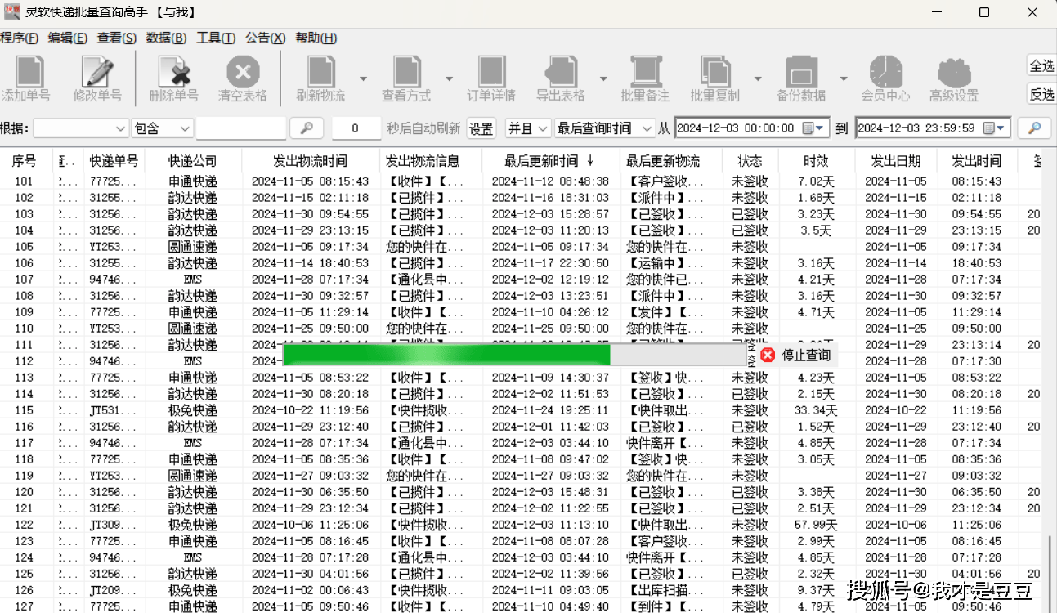Image resolution: width=1057 pixels, height=613 pixels.
Task: Click the 设置 auto-refresh button
Action: 481,128
